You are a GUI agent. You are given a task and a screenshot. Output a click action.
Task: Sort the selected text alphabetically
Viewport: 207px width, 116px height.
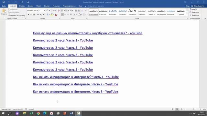point(82,11)
